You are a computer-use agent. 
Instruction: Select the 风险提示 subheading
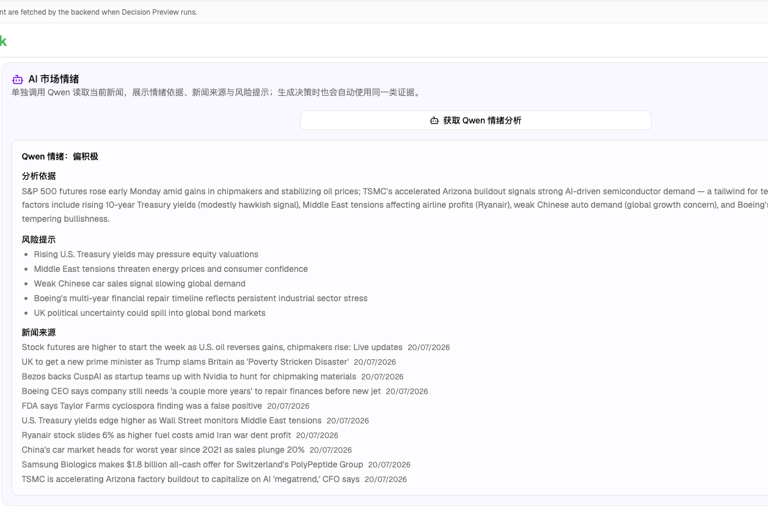(38, 240)
